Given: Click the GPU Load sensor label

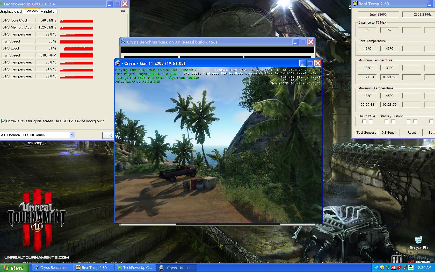Looking at the screenshot, I should pyautogui.click(x=17, y=48).
